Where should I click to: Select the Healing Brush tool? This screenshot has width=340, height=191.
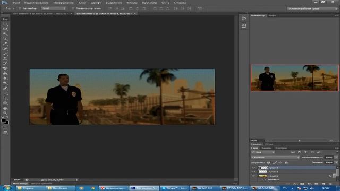[5, 49]
